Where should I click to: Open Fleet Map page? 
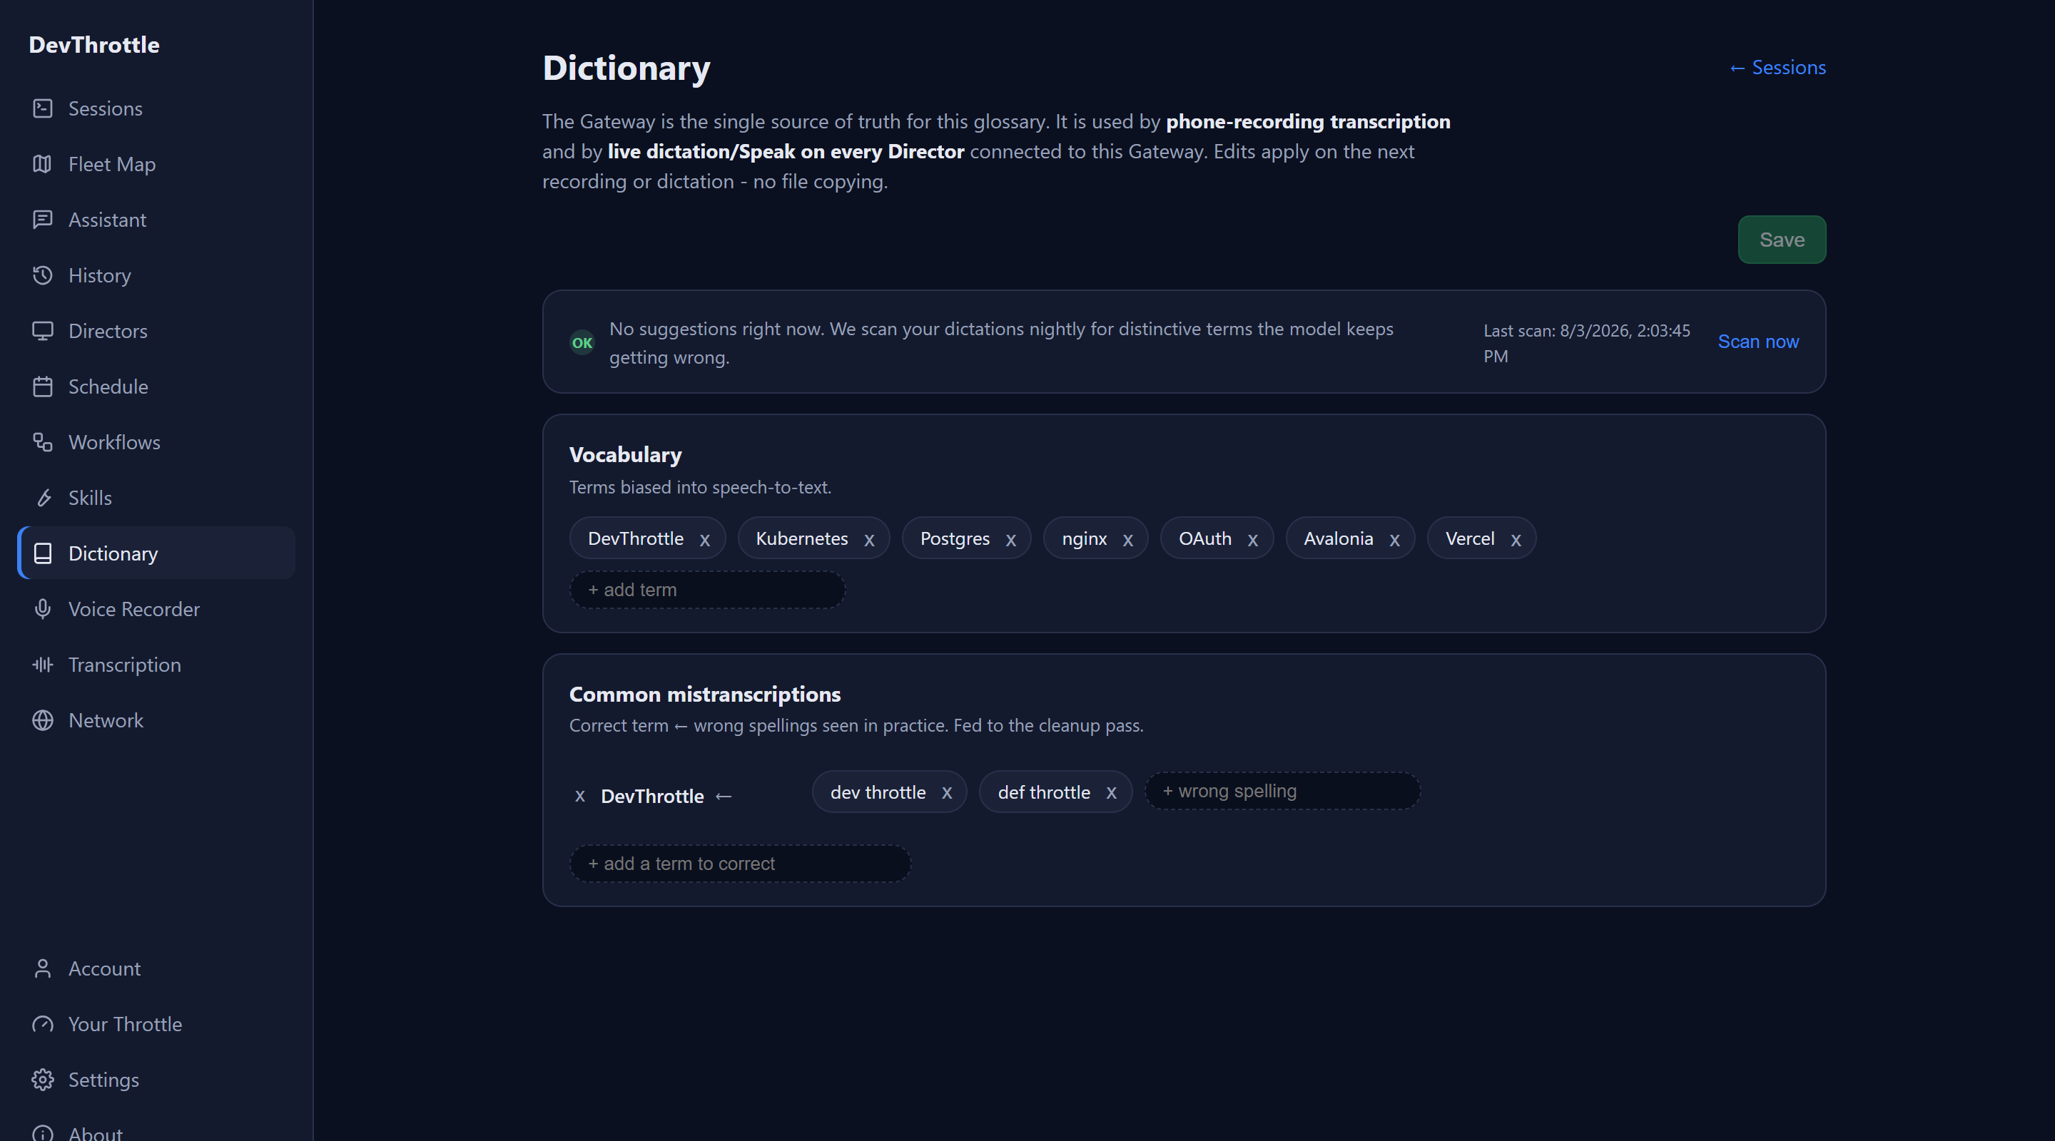click(x=156, y=164)
